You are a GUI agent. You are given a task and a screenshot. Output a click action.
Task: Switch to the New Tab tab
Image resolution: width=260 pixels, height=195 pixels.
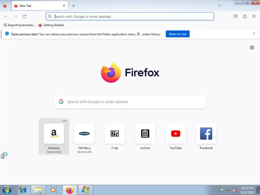point(40,6)
